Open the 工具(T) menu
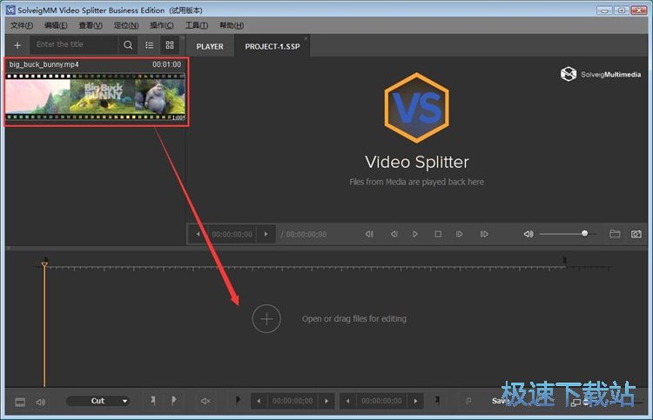The image size is (653, 420). [x=197, y=25]
